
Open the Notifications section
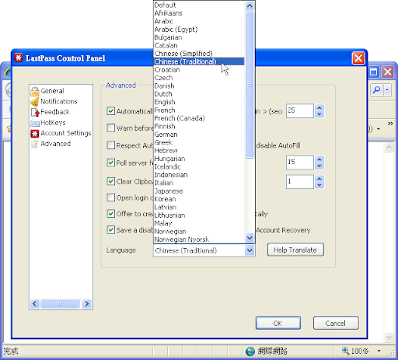pos(59,102)
